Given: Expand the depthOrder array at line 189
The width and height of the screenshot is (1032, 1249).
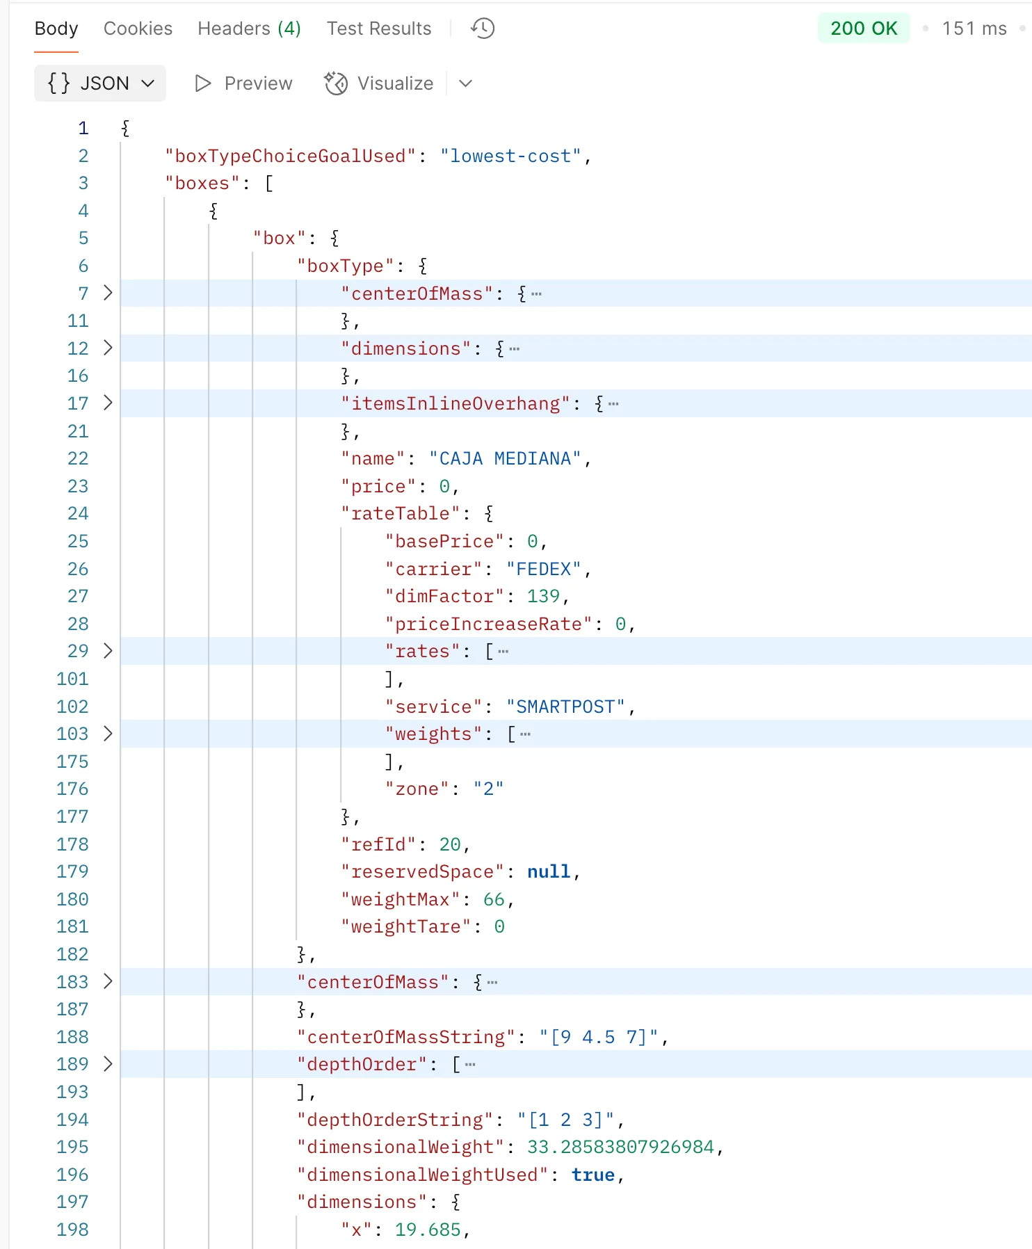Looking at the screenshot, I should (108, 1064).
